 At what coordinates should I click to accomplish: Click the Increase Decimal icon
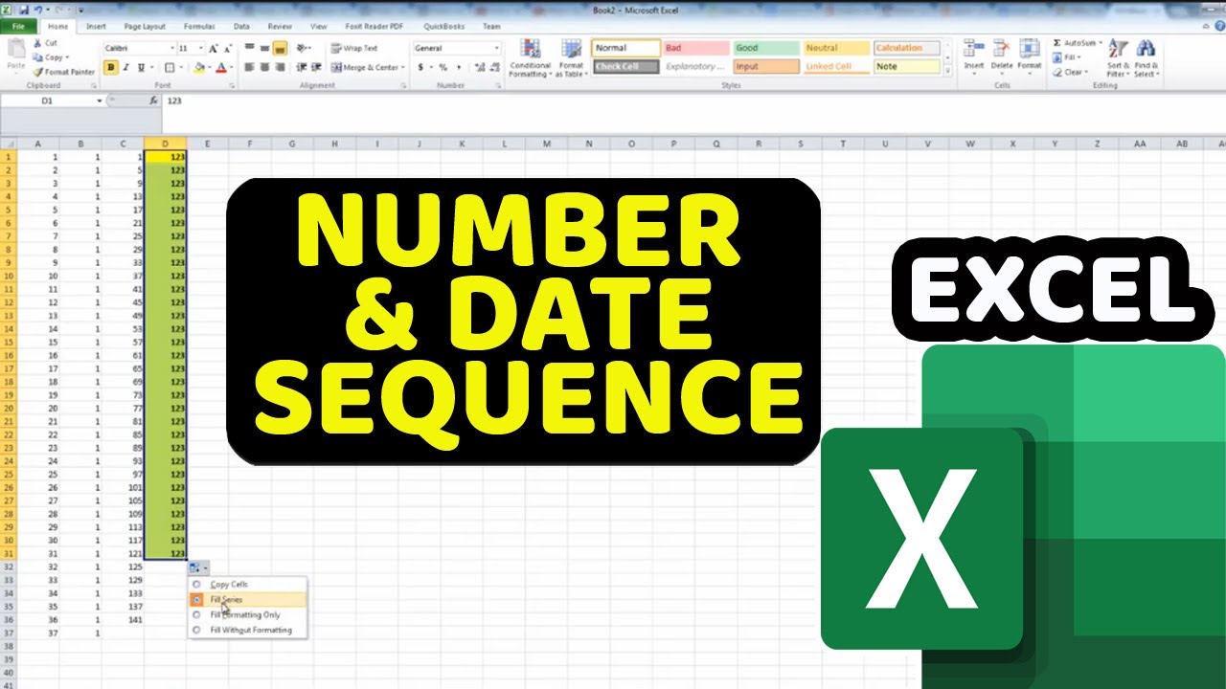(x=478, y=67)
